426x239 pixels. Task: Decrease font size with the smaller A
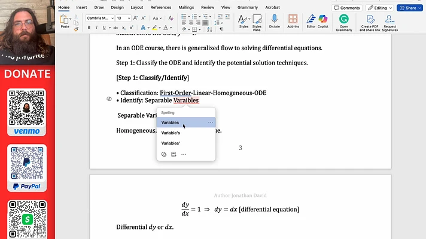tap(143, 18)
